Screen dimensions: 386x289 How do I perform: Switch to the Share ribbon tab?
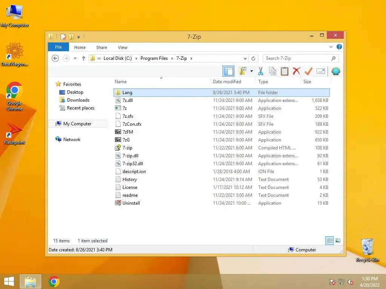coord(101,47)
